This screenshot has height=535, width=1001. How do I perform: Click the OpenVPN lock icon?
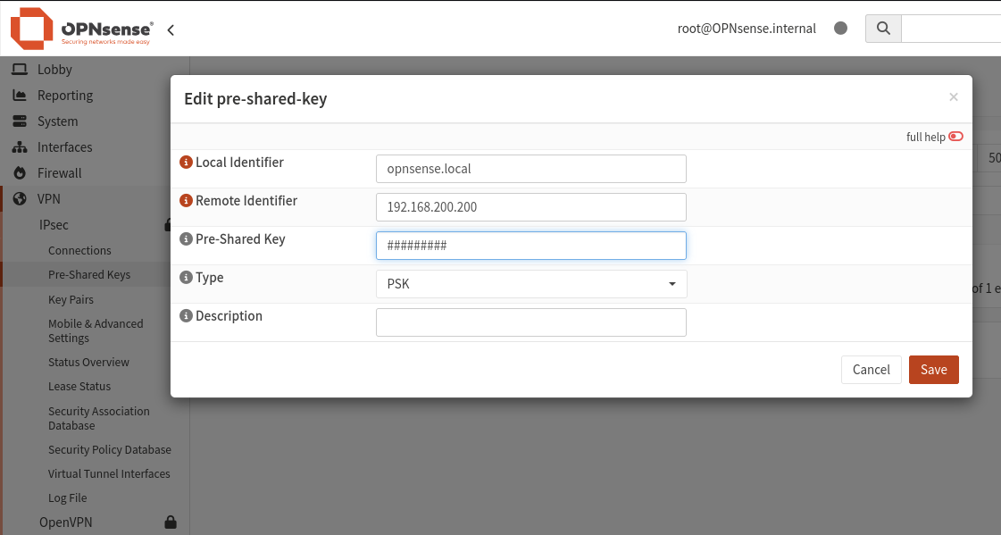171,522
